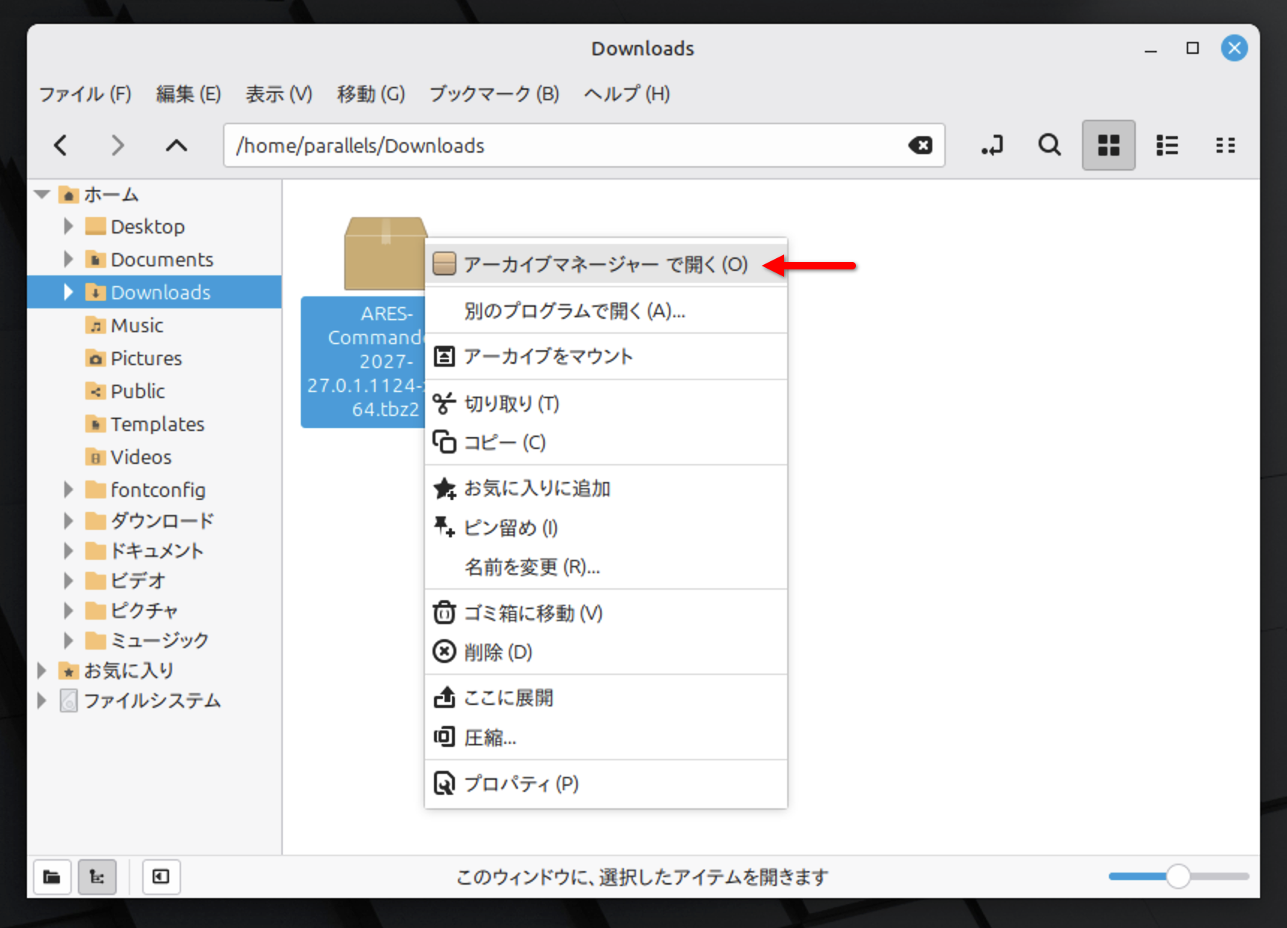The width and height of the screenshot is (1287, 928).
Task: Clear the location path field
Action: (x=920, y=145)
